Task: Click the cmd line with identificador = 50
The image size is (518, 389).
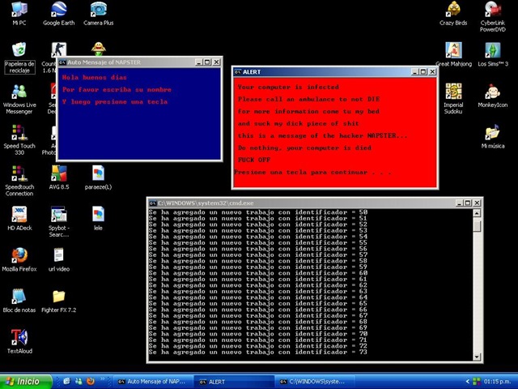Action: pos(258,212)
